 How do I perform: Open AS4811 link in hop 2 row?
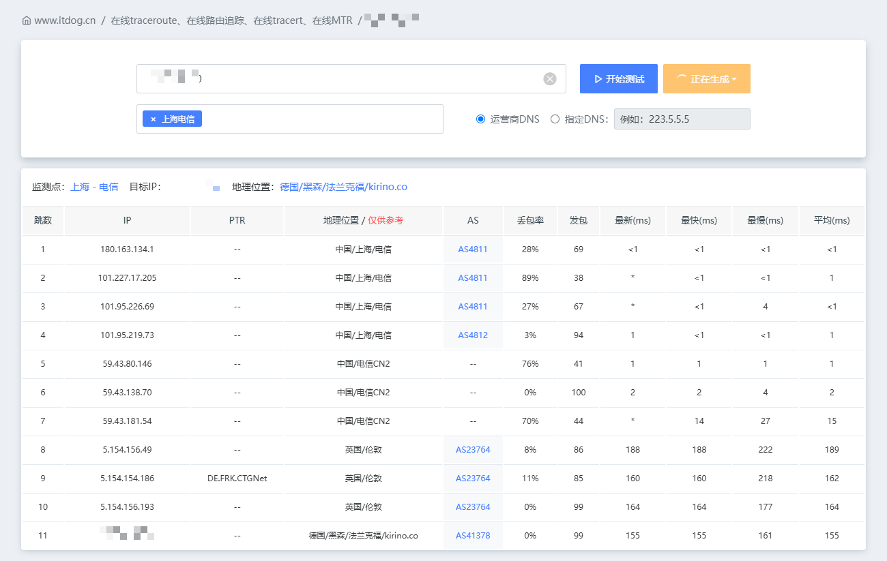[x=473, y=278]
